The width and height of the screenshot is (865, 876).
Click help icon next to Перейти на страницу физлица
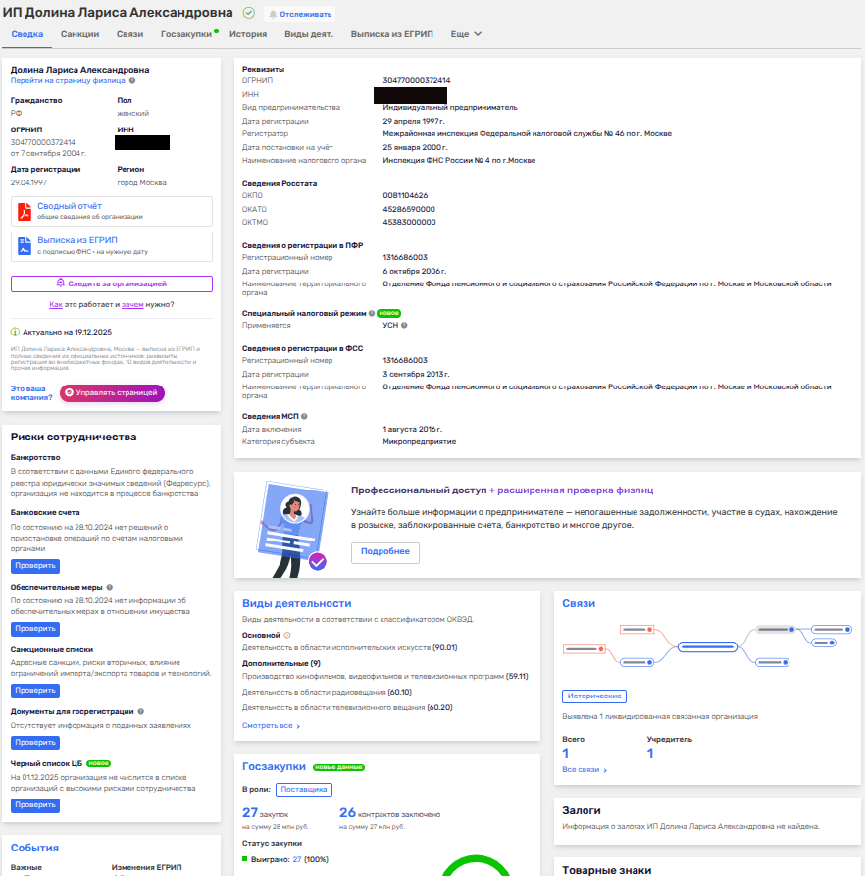pos(132,81)
